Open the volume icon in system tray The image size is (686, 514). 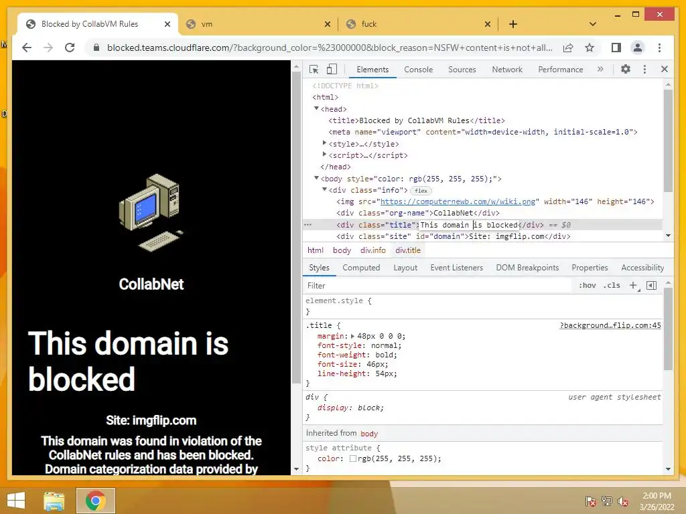623,501
